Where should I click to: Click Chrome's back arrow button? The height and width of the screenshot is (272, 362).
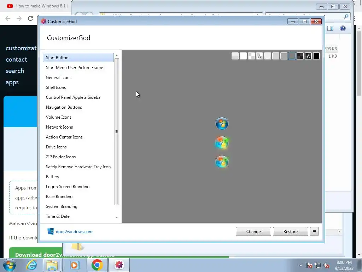[8, 18]
